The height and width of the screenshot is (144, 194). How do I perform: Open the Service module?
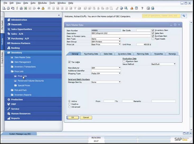tap(33, 109)
